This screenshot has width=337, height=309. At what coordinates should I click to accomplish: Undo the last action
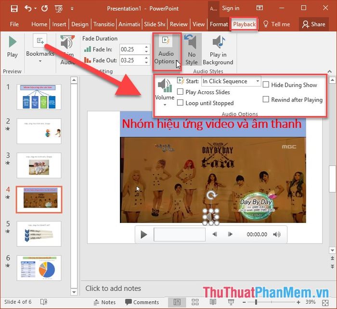tap(28, 8)
